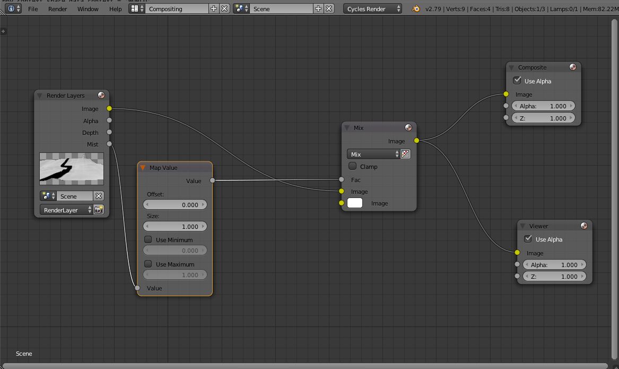This screenshot has width=619, height=369.
Task: Click the Composite Z value field
Action: click(x=543, y=118)
